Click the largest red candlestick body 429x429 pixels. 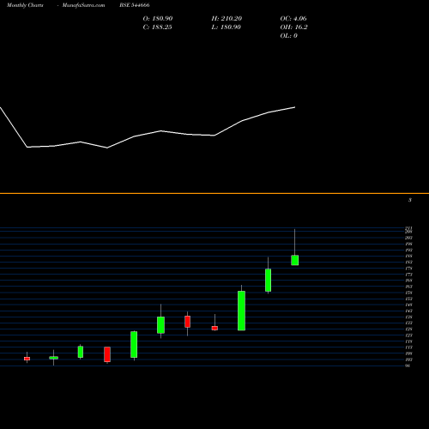point(107,354)
